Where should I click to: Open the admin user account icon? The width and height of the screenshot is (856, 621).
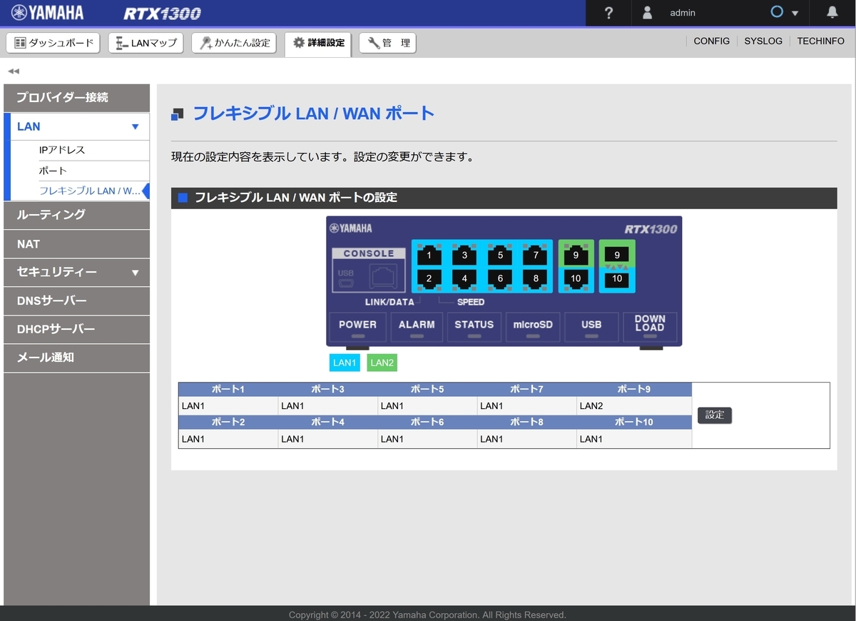tap(648, 13)
